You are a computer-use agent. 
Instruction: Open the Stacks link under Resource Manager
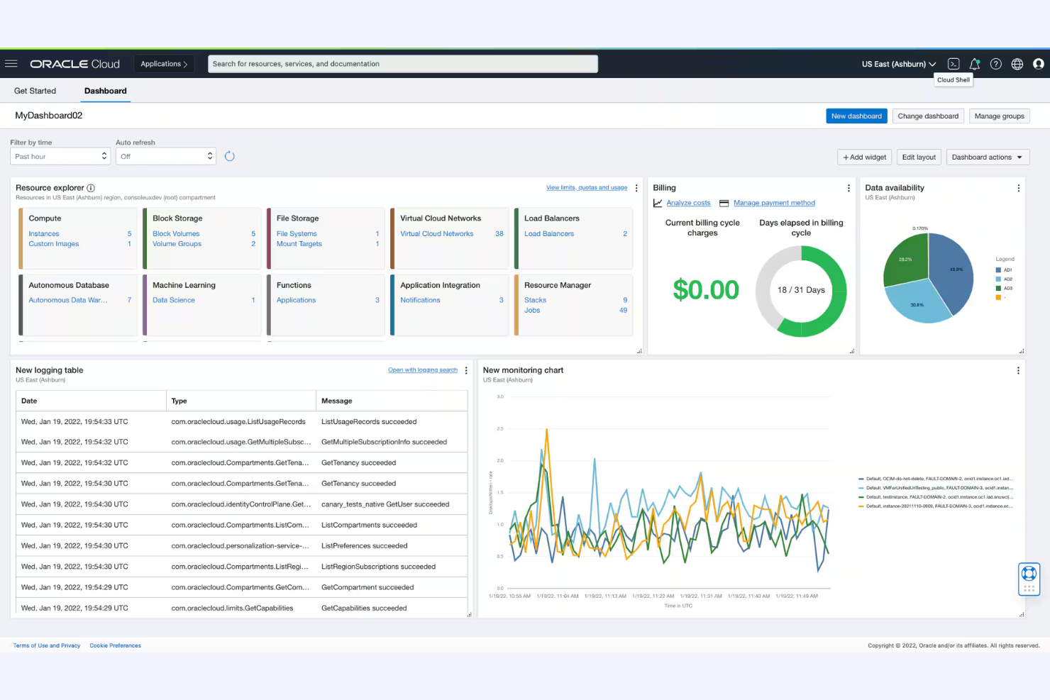[x=535, y=300]
